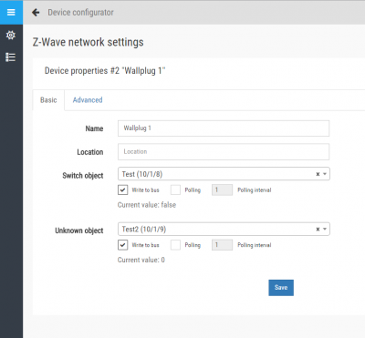Toggle Write to bus for Unknown object
The height and width of the screenshot is (338, 365).
click(122, 245)
